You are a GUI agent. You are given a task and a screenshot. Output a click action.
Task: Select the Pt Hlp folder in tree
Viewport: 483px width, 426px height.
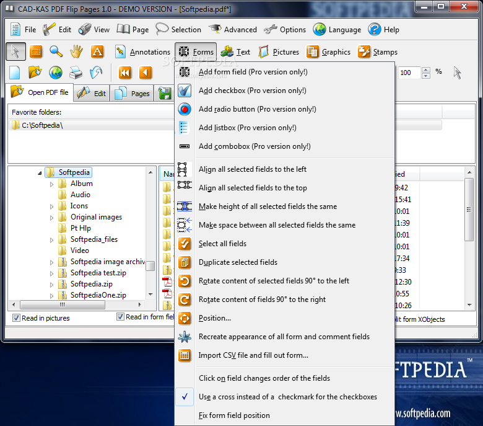(80, 228)
